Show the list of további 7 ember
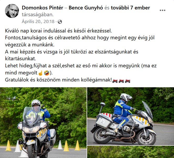 click(130, 8)
